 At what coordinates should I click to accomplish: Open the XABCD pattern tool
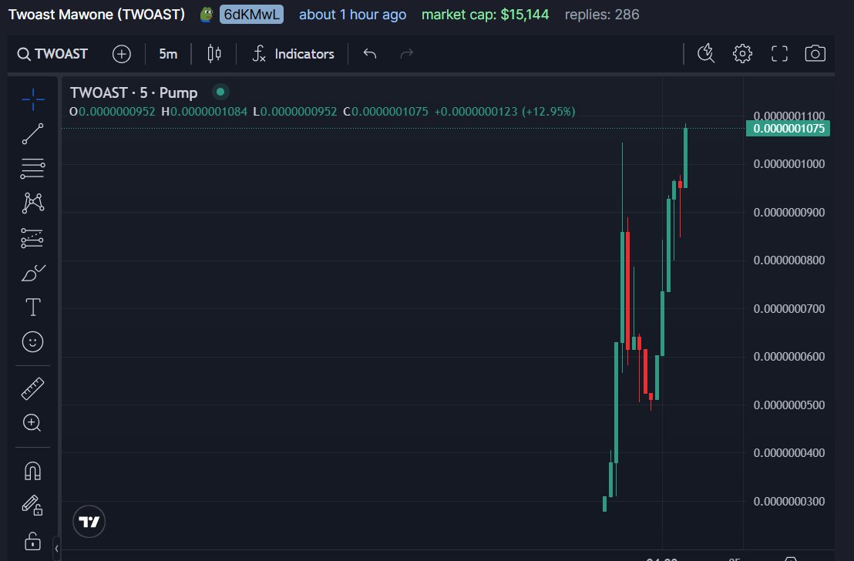point(32,201)
